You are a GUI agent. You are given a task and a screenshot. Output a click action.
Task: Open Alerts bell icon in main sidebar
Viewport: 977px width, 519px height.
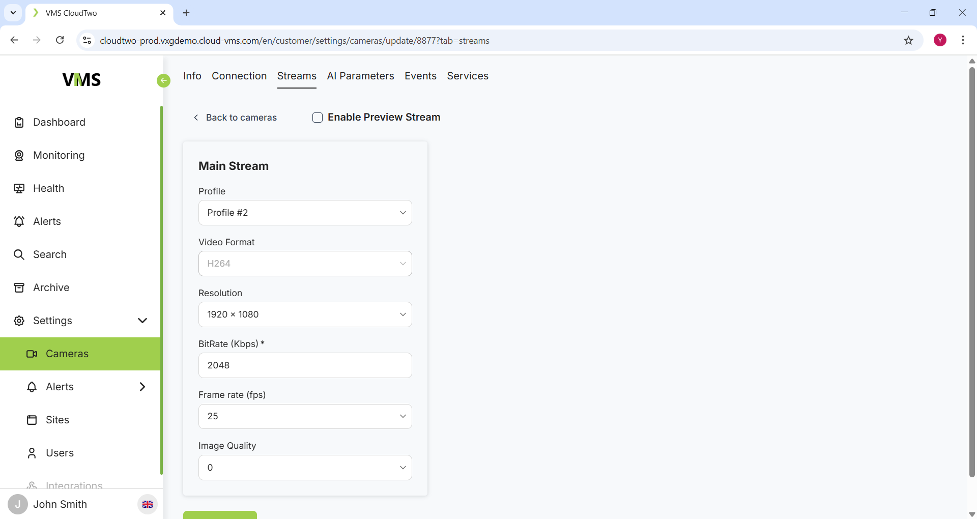click(19, 221)
